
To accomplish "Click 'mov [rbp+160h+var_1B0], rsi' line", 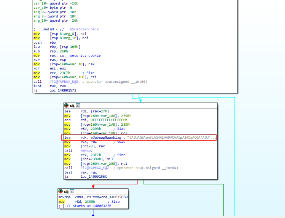I will (x=65, y=77).
